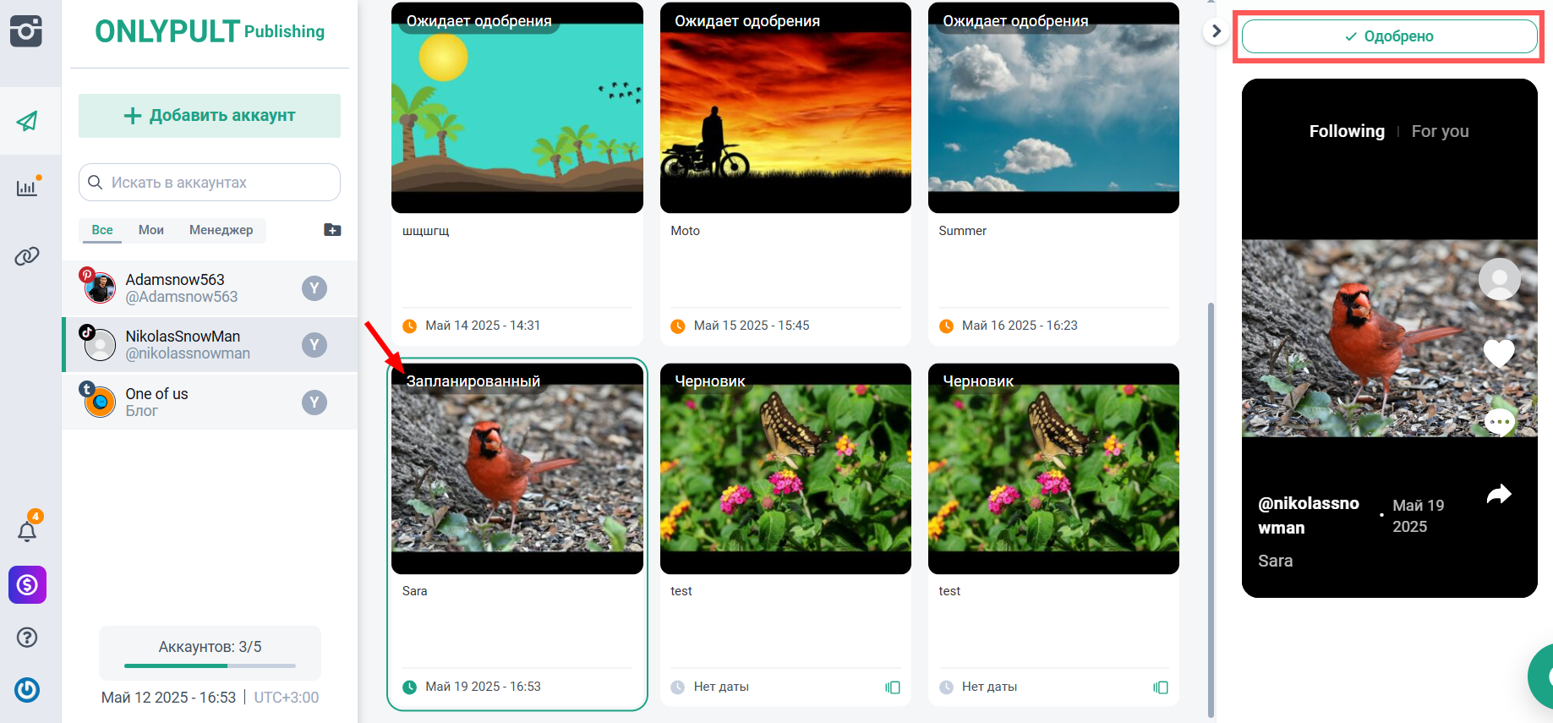This screenshot has height=723, width=1553.
Task: Open the notifications bell icon
Action: pyautogui.click(x=27, y=530)
